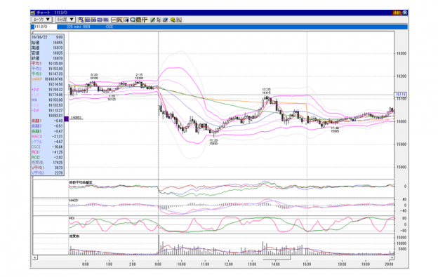
Task: Click the orange linked button in title bar
Action: click(397, 13)
